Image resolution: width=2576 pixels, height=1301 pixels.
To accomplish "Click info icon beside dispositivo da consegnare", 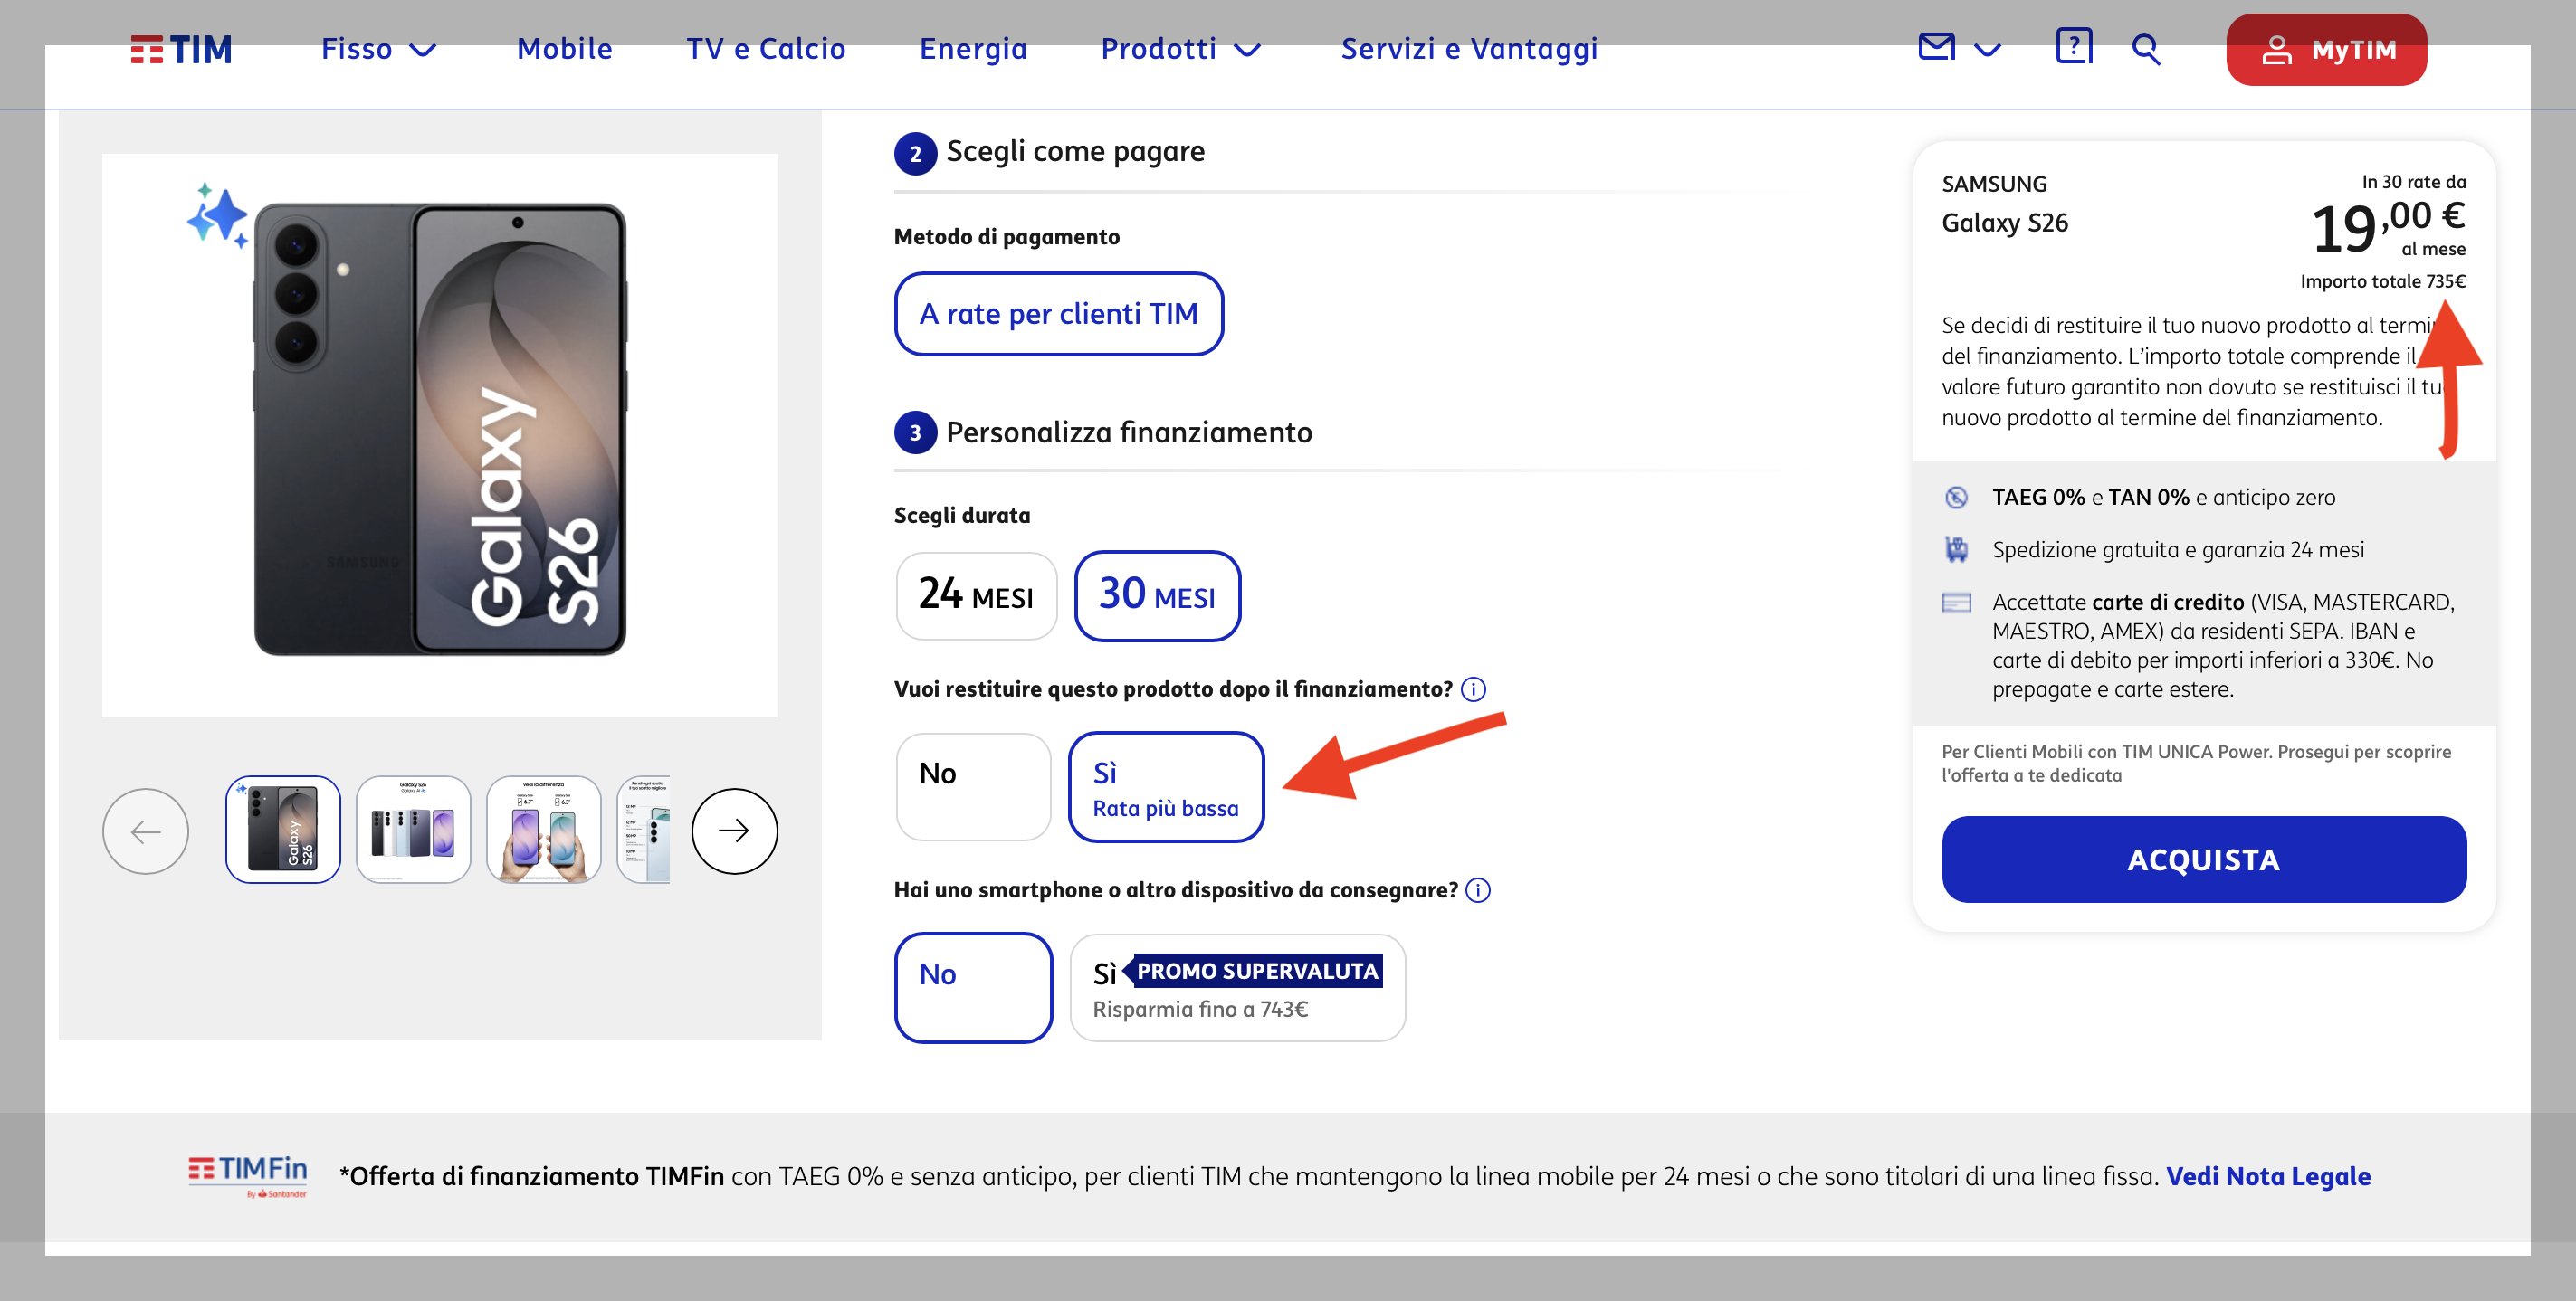I will 1477,890.
